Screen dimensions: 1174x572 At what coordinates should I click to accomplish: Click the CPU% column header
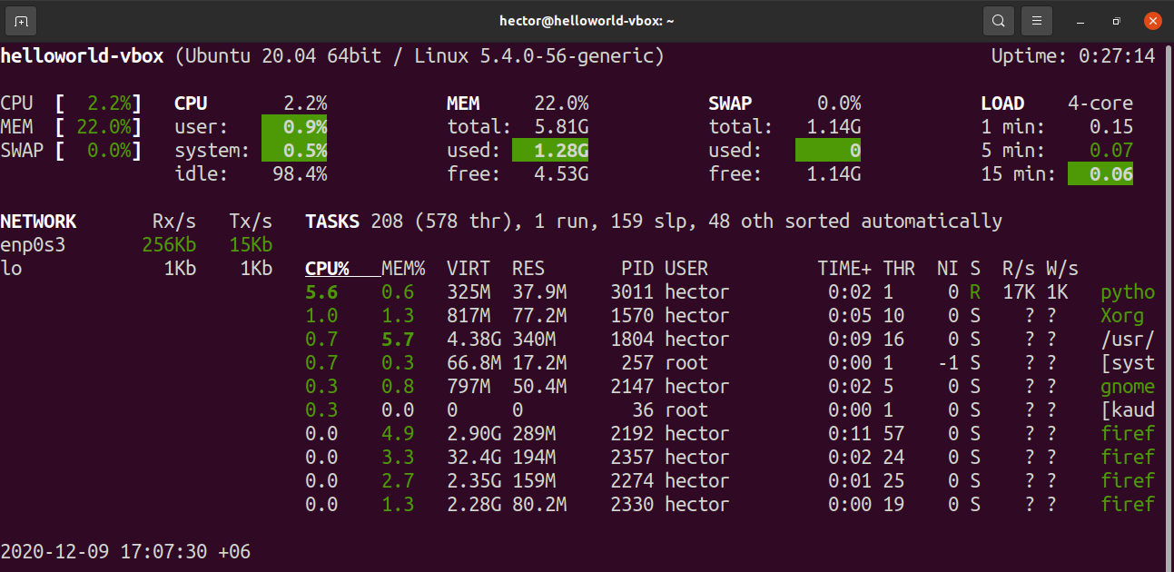327,269
